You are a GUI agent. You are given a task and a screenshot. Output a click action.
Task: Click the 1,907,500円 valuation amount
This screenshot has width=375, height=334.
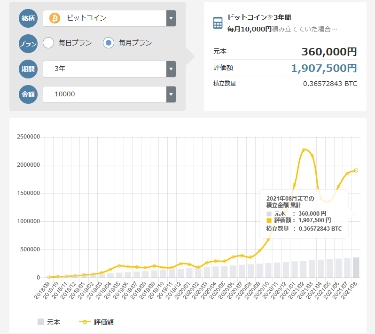click(x=324, y=68)
